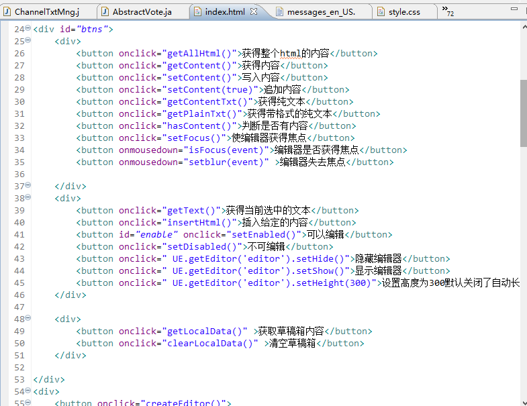Show the list of 72 hidden editors
The image size is (527, 406).
(448, 11)
